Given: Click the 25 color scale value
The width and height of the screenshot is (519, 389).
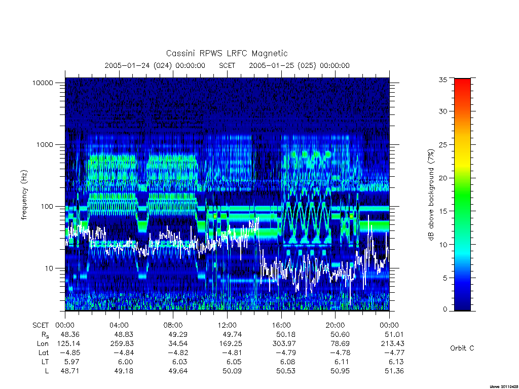Looking at the screenshot, I should 443,145.
